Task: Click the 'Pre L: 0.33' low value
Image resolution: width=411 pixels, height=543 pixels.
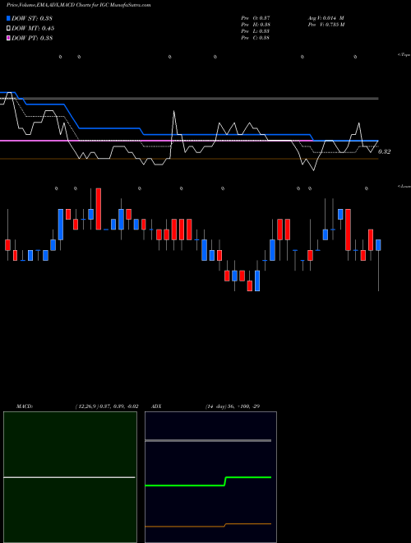Action: tap(256, 31)
